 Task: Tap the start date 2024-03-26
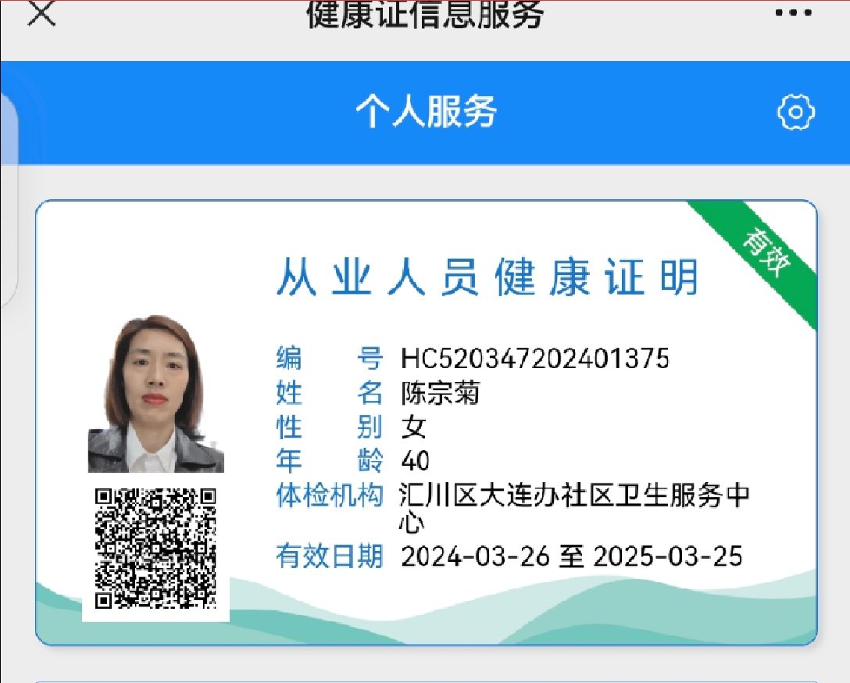tap(477, 556)
